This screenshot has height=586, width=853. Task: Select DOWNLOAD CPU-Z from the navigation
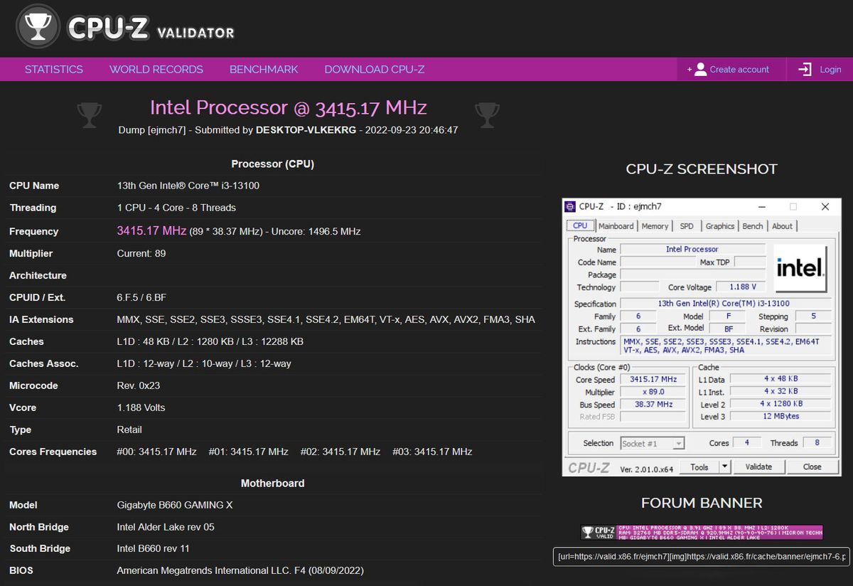click(375, 69)
